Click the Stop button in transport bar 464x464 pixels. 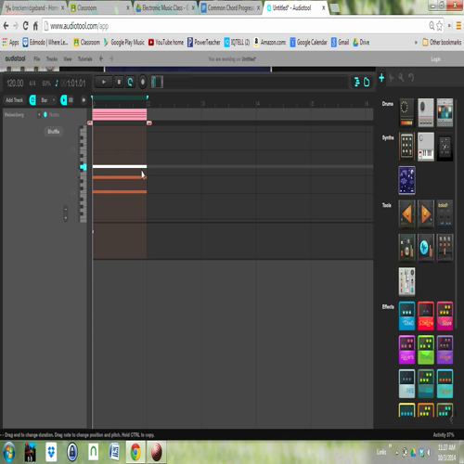[x=119, y=83]
